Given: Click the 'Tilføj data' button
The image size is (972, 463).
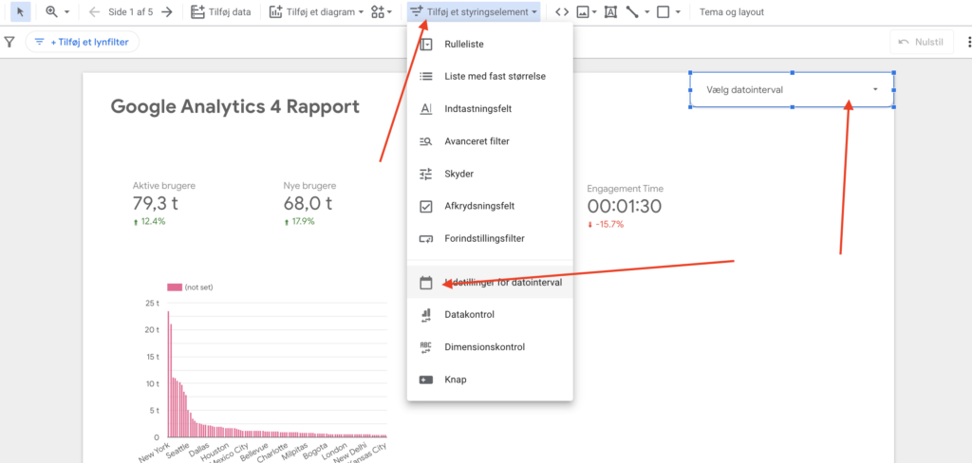Looking at the screenshot, I should pos(221,11).
